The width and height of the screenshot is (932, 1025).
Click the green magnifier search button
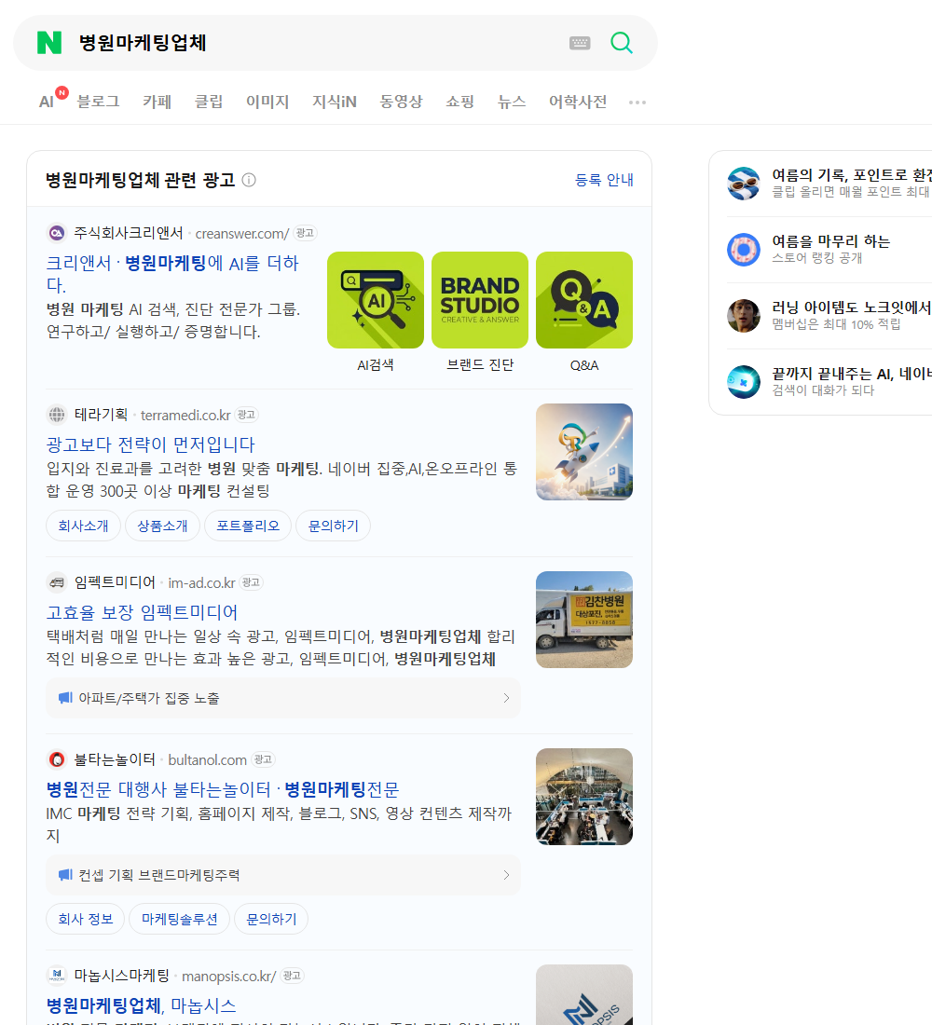click(x=622, y=43)
